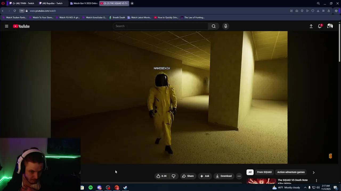341x191 pixels.
Task: Click the www.youtube.com/watch address bar
Action: (43, 11)
